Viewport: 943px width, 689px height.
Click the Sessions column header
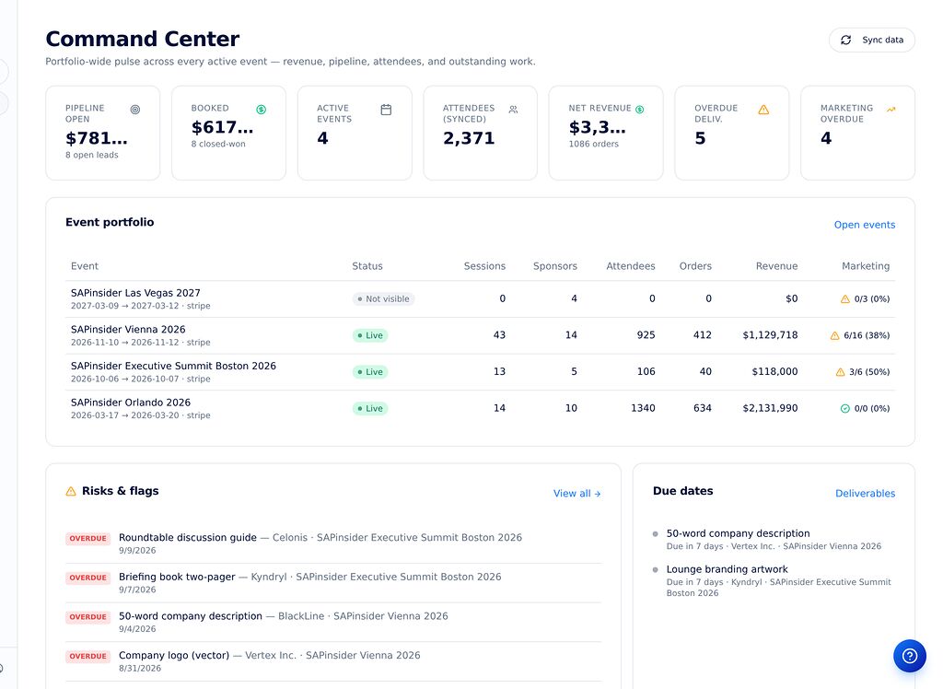point(484,266)
